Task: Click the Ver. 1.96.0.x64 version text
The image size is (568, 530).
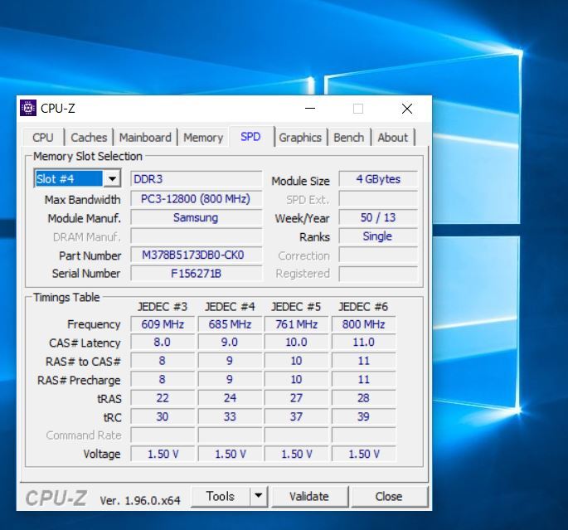Action: click(x=140, y=501)
